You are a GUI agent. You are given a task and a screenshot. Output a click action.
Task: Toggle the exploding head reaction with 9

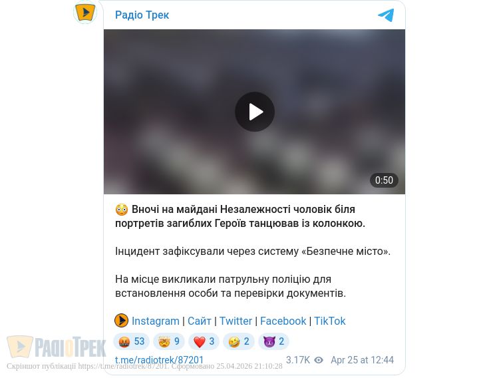point(169,341)
